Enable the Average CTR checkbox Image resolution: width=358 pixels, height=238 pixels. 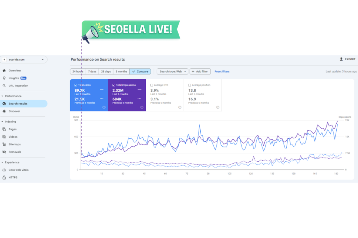(x=152, y=85)
